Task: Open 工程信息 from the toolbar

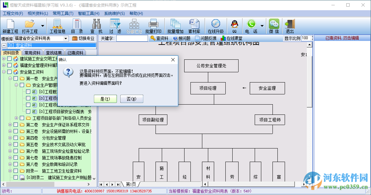Action: (x=57, y=26)
